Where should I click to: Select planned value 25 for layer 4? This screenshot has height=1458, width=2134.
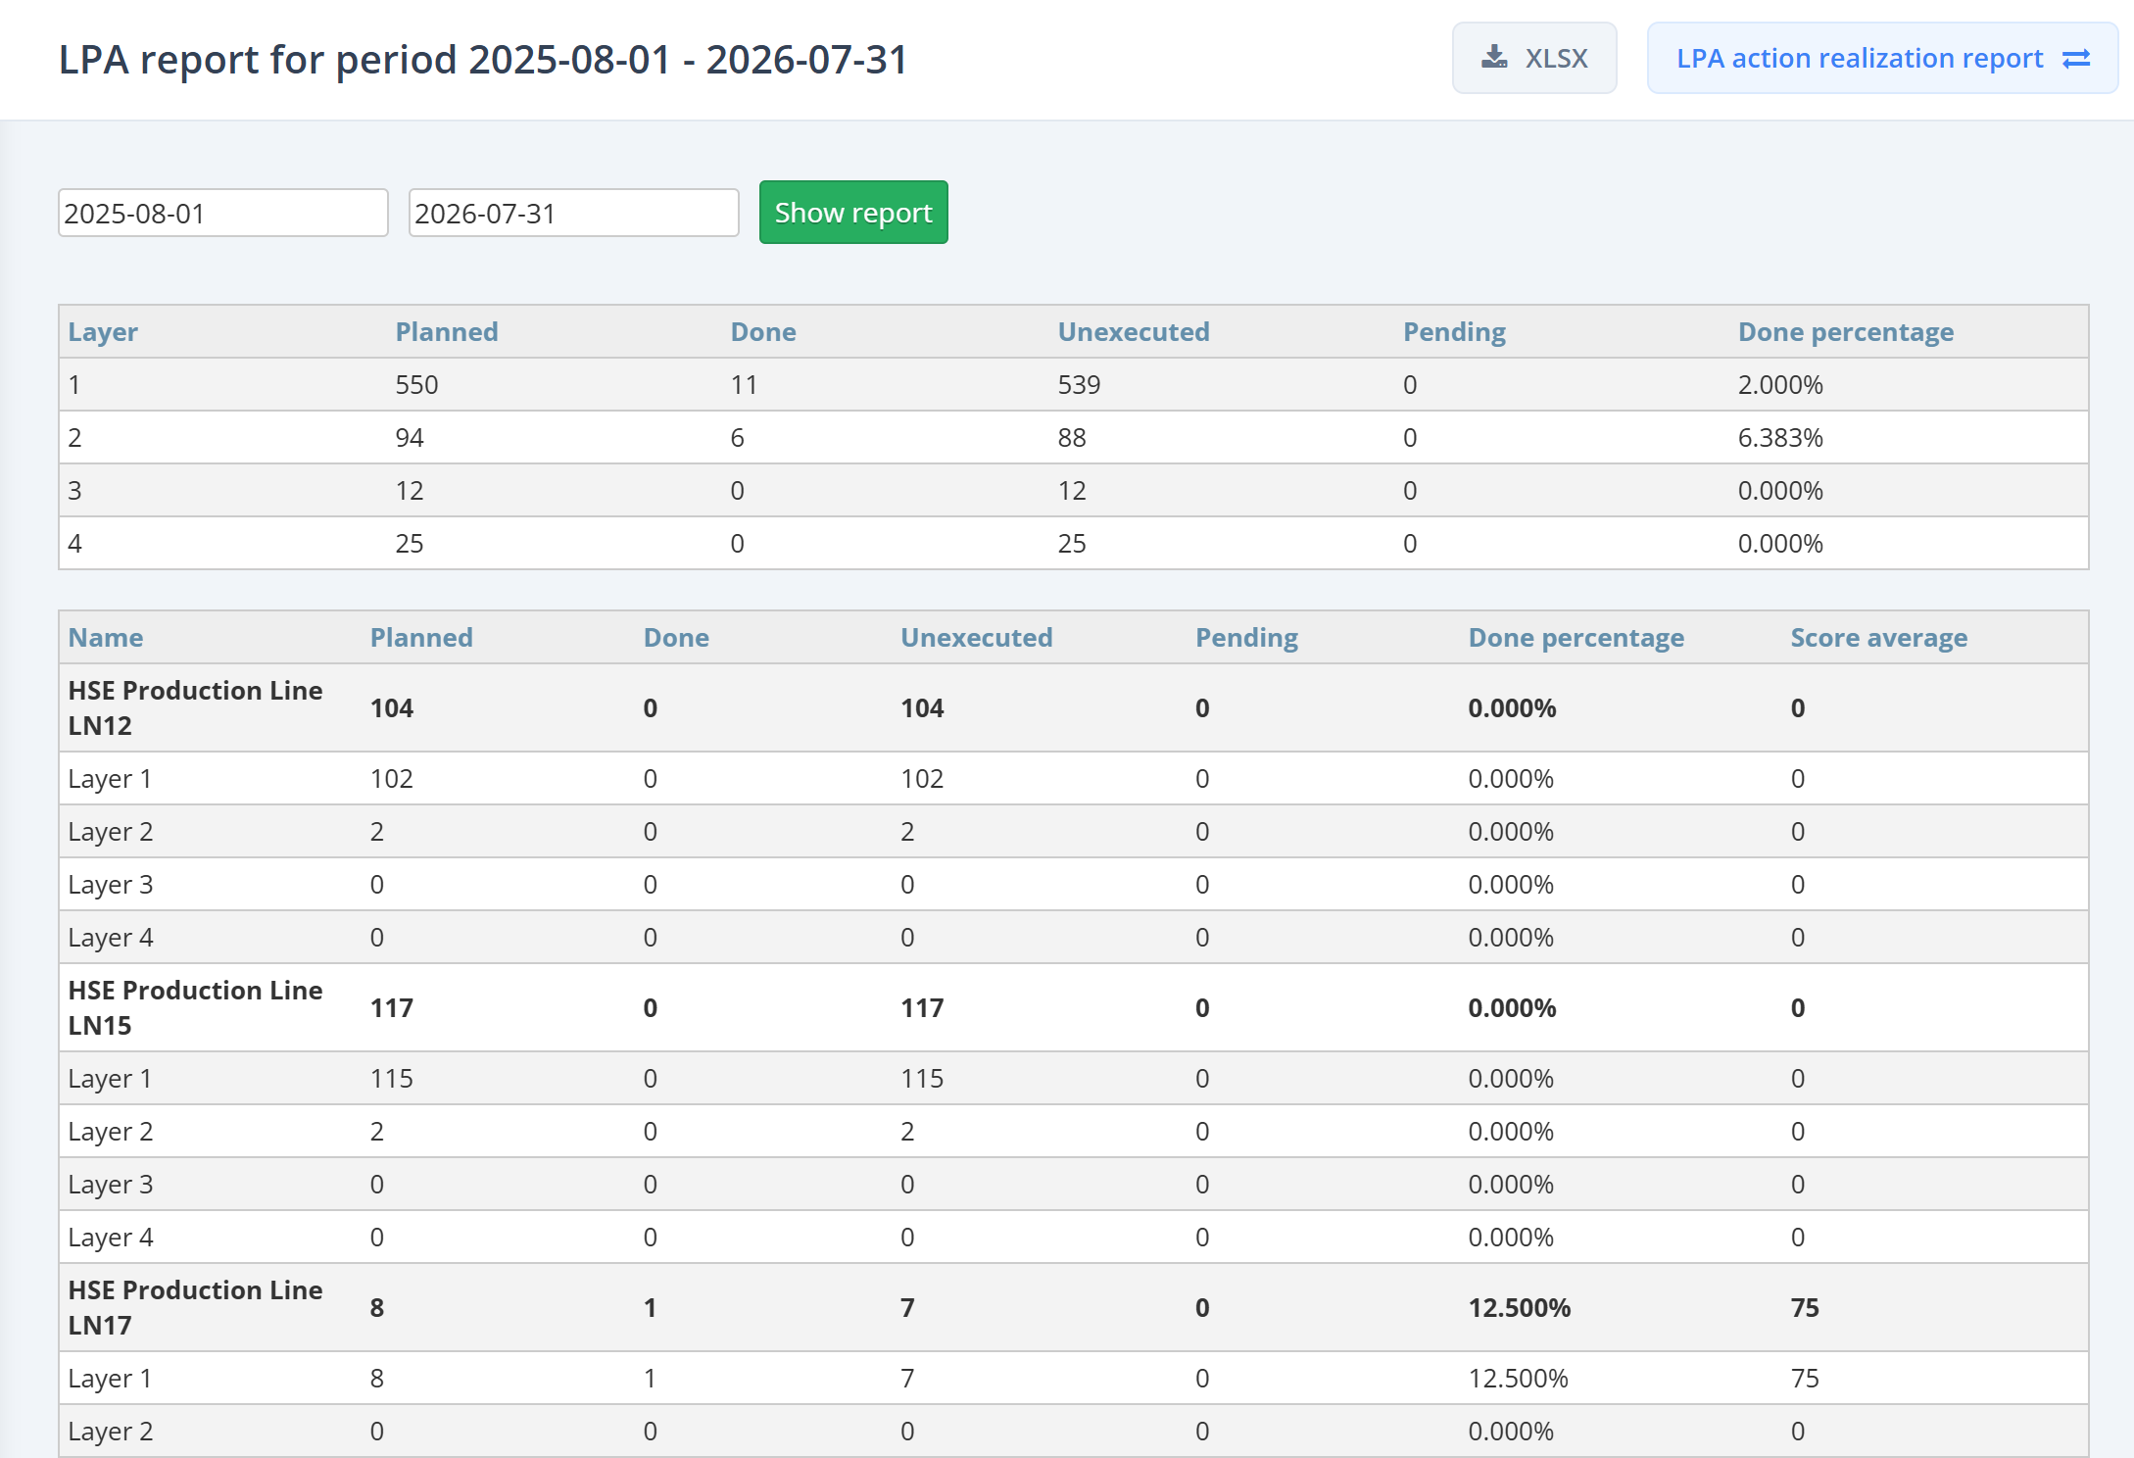click(410, 543)
